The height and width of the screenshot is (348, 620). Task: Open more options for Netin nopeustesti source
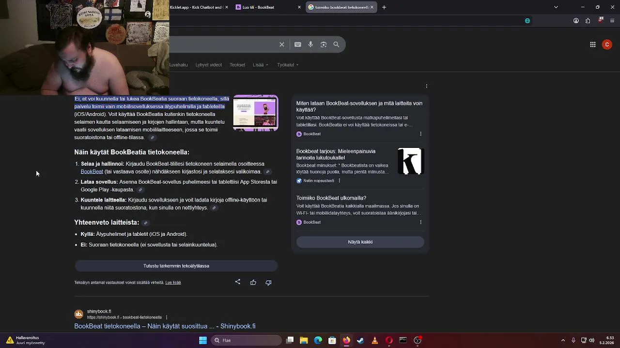pyautogui.click(x=339, y=181)
